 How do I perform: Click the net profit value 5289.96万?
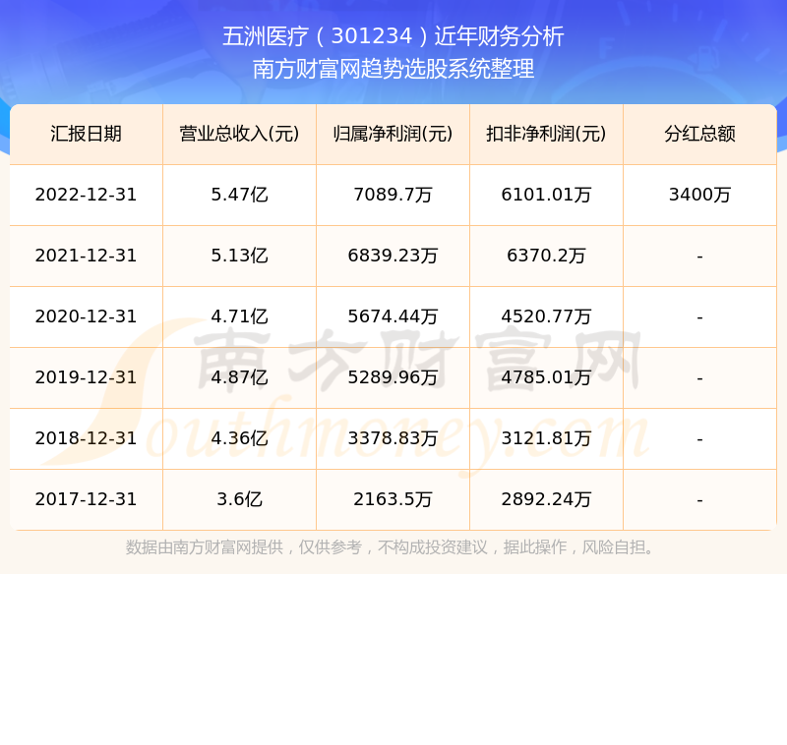point(393,377)
